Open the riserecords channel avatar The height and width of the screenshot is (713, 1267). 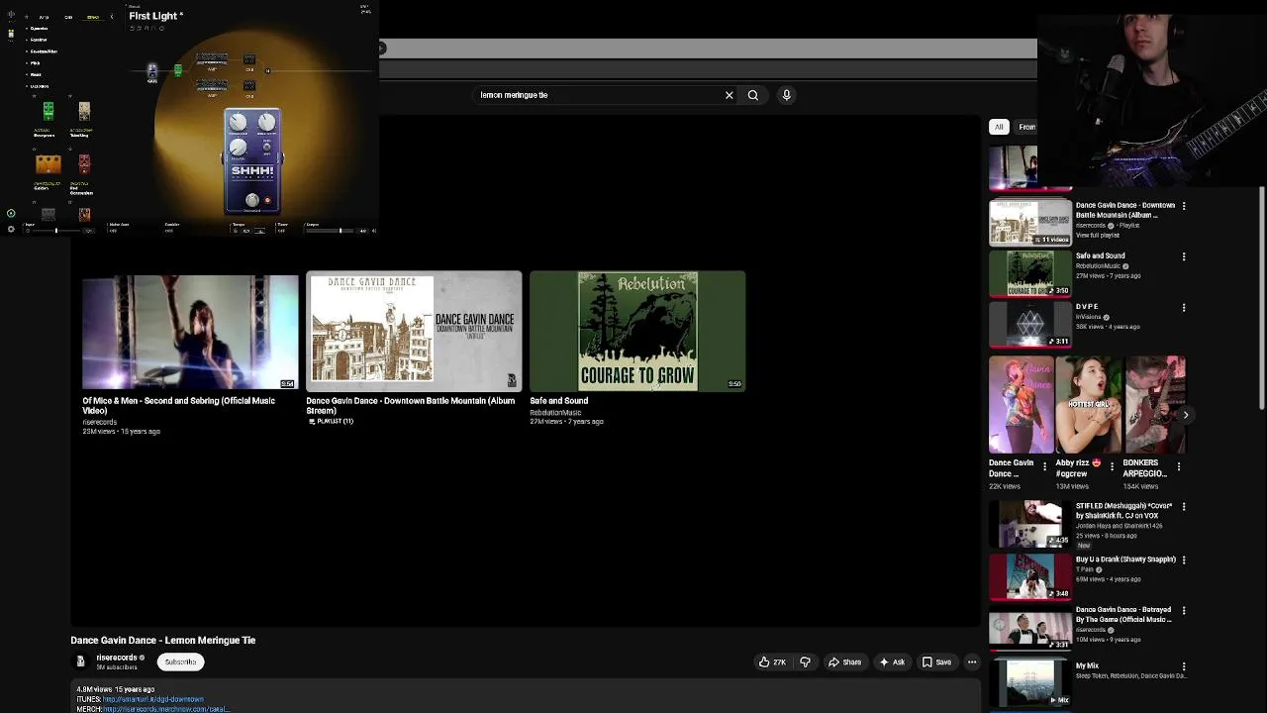coord(81,662)
